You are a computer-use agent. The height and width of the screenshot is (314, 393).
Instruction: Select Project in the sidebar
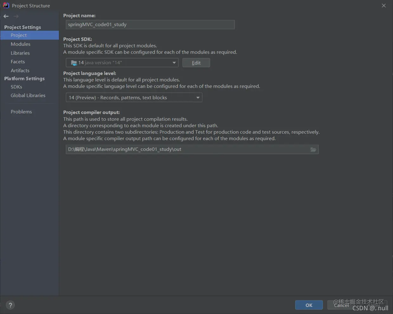click(29, 35)
